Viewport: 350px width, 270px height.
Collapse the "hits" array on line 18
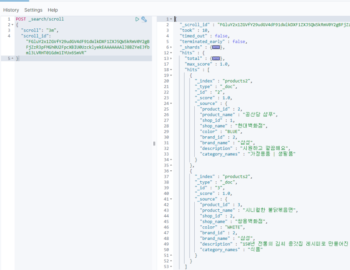click(171, 69)
